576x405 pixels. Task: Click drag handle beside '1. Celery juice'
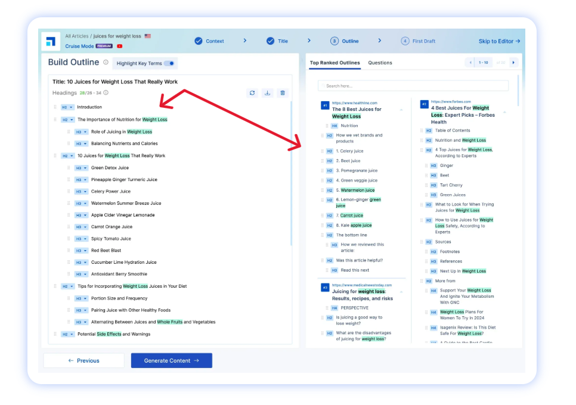point(322,151)
